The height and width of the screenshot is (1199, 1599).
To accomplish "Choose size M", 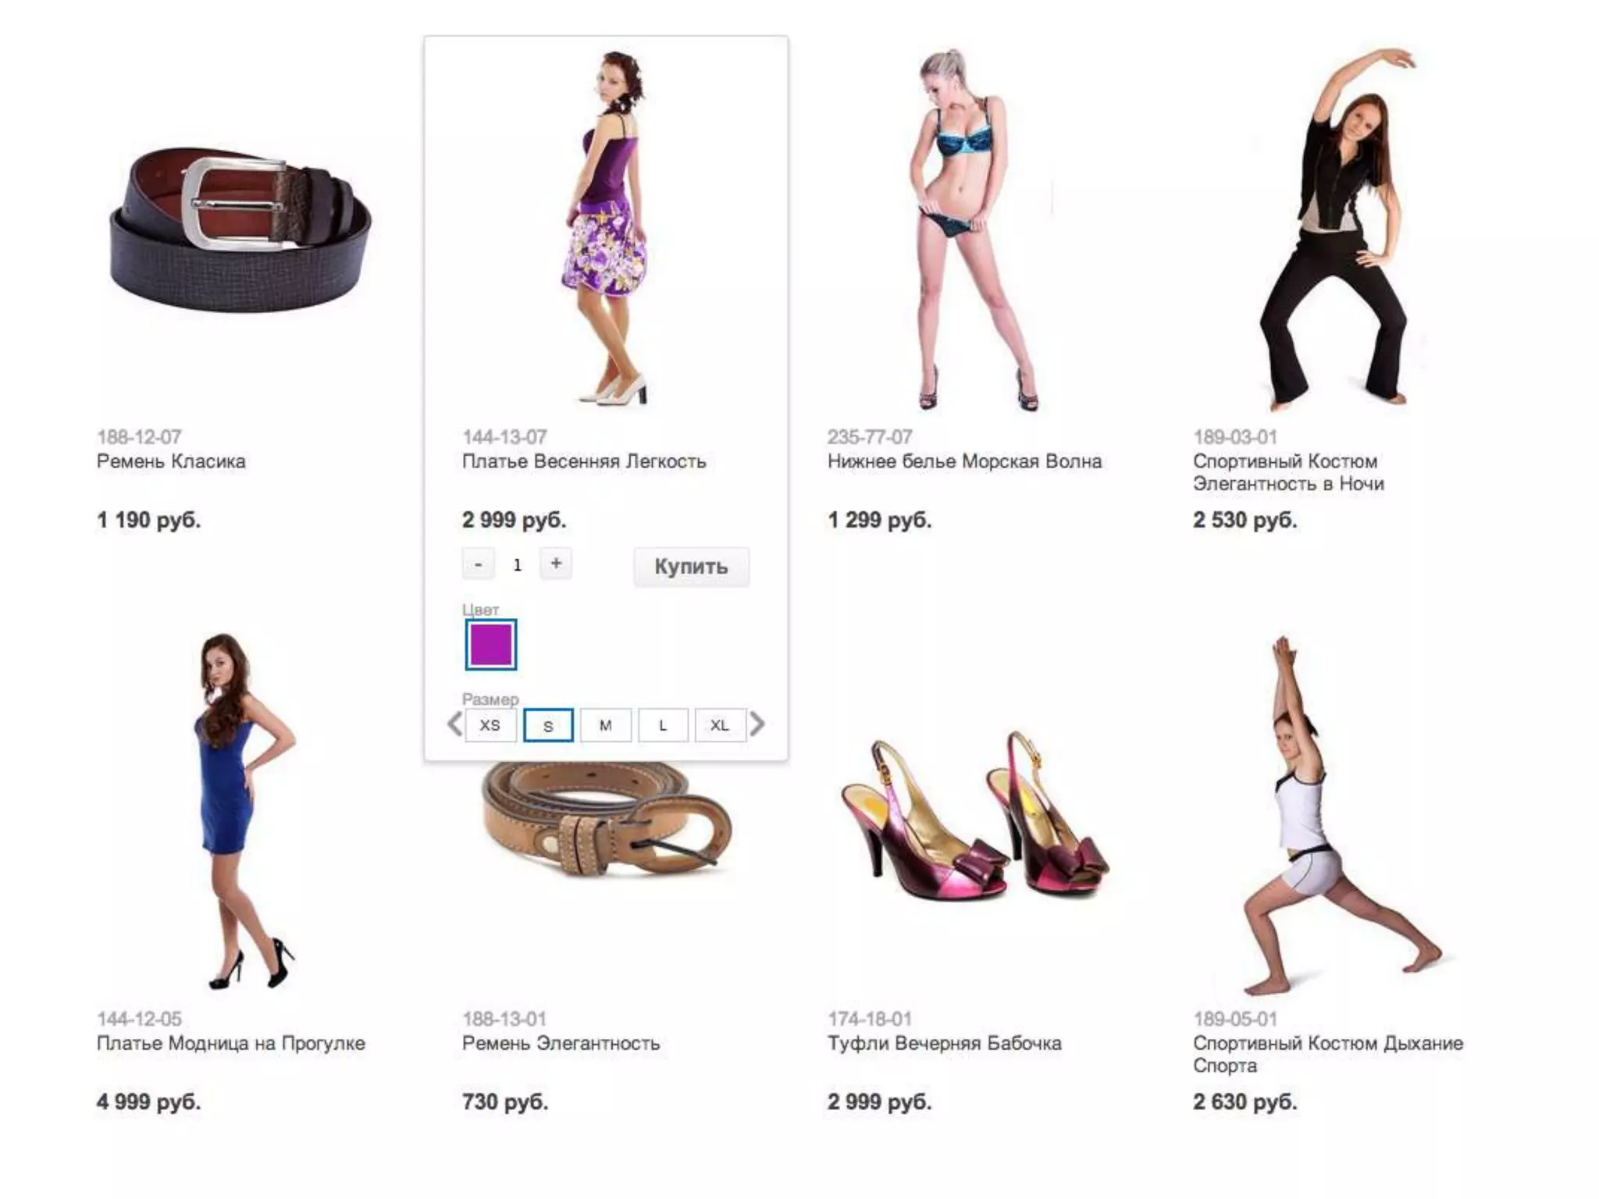I will (605, 725).
